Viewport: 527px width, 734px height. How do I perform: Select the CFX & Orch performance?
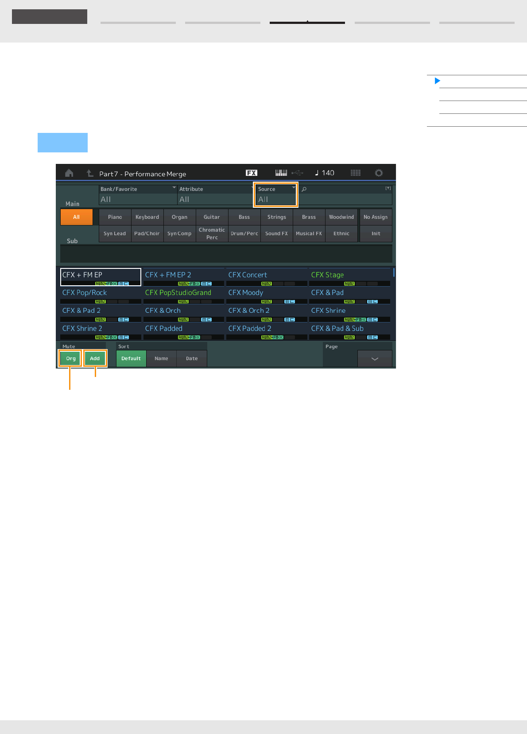point(184,313)
